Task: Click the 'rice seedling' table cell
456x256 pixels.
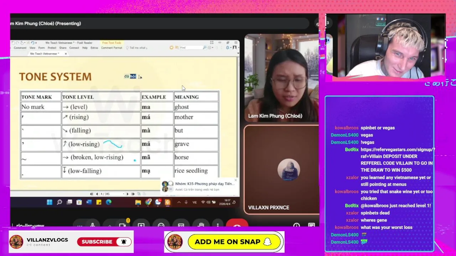Action: tap(196, 171)
